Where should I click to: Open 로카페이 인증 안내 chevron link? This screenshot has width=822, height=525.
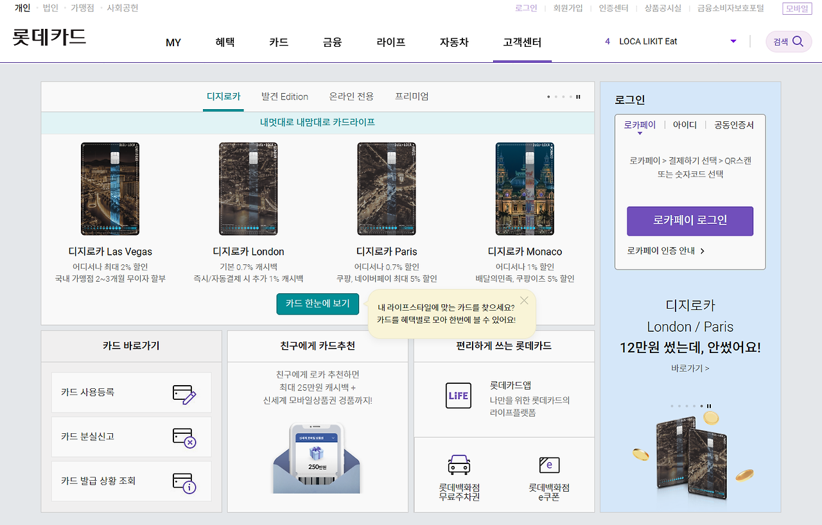click(x=666, y=251)
